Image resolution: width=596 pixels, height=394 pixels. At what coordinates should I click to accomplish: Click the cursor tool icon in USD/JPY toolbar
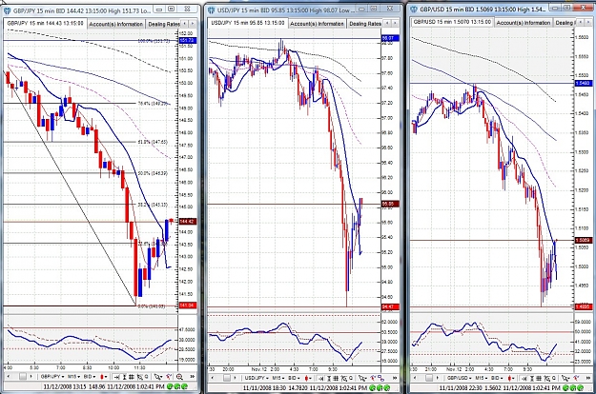coord(362,378)
